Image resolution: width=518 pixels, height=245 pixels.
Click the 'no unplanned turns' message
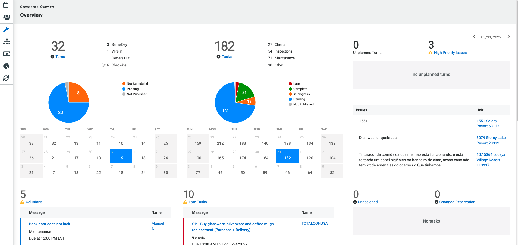431,74
